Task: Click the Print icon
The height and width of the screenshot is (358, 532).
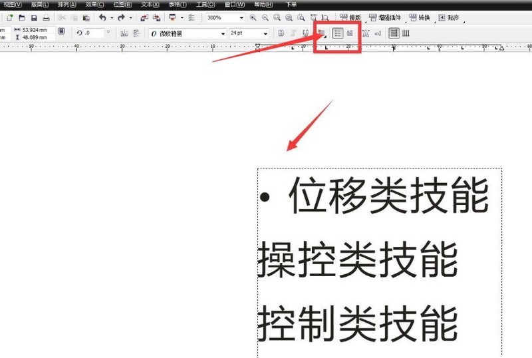Action: coord(46,18)
